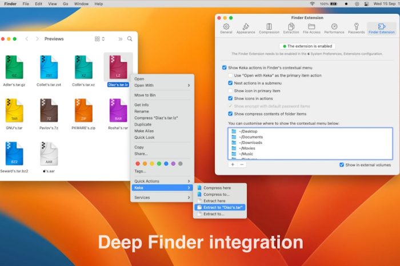Open the Compression preferences tab icon

point(269,26)
